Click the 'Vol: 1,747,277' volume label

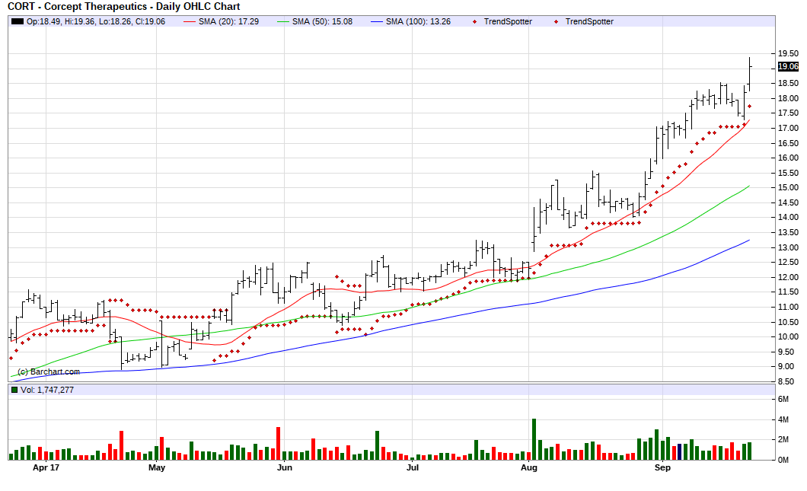pos(47,390)
